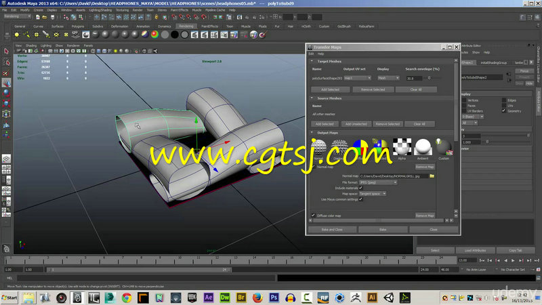The height and width of the screenshot is (305, 542).
Task: Click the lock selection padlock icon
Action: (157, 17)
